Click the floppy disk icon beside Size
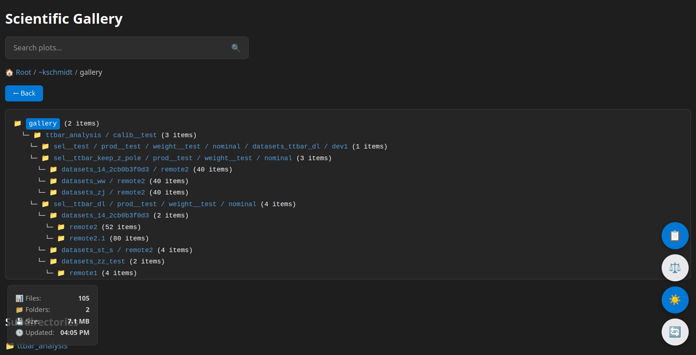This screenshot has width=696, height=355. [x=19, y=321]
